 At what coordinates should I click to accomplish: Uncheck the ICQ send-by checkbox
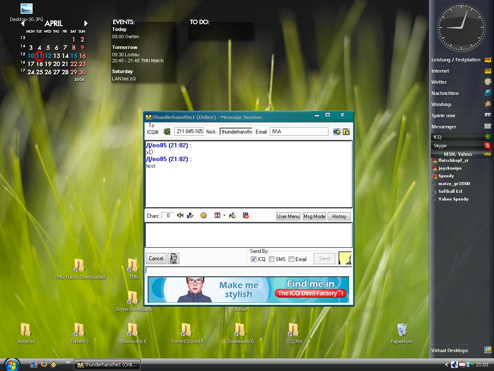[x=253, y=259]
